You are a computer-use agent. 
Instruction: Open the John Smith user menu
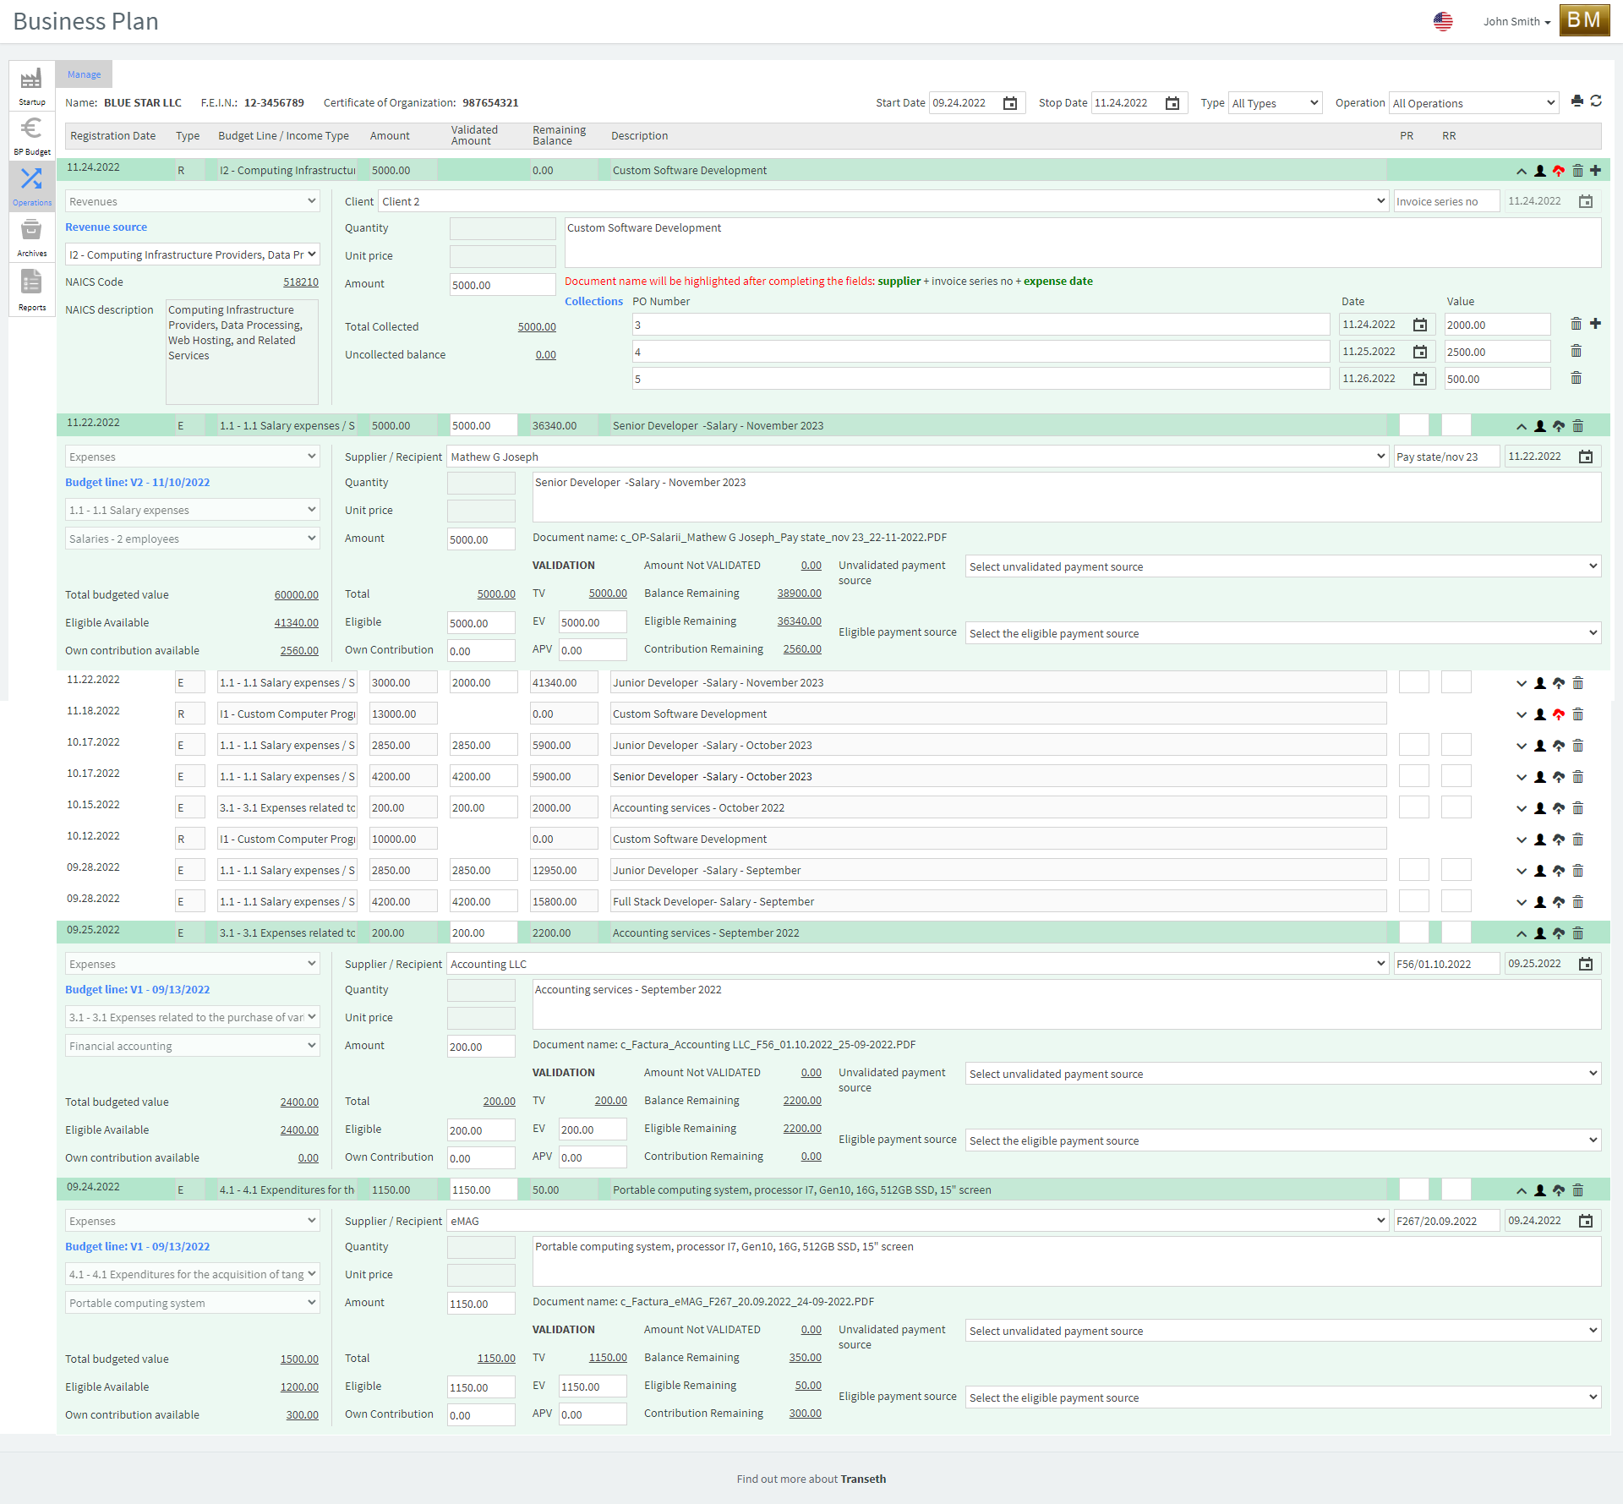1516,22
